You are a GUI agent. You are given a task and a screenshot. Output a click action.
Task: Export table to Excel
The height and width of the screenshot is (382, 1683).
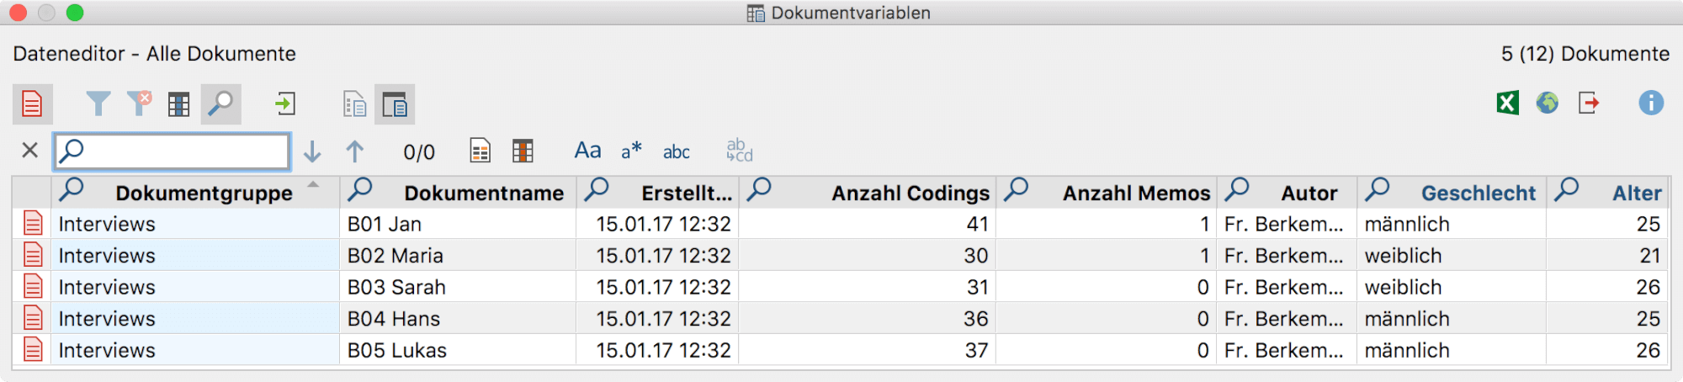1508,103
